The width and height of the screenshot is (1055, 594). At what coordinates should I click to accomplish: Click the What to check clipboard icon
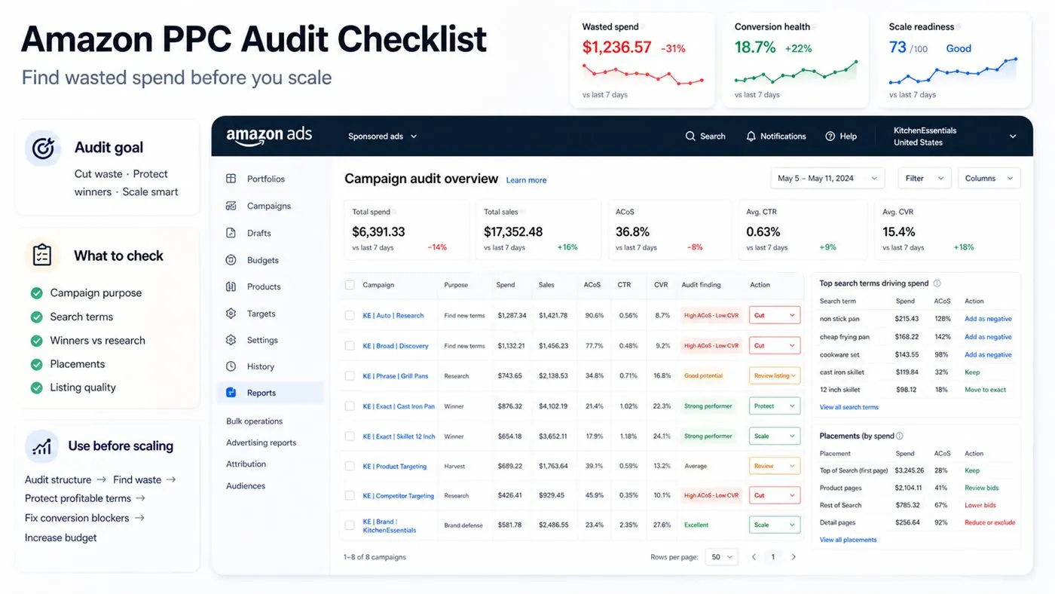tap(43, 256)
